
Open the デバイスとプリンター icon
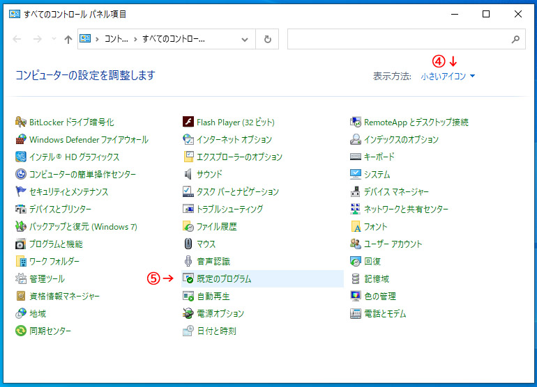pyautogui.click(x=21, y=209)
